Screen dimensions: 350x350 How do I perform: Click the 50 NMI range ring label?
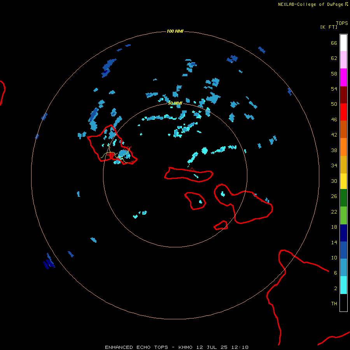click(175, 103)
